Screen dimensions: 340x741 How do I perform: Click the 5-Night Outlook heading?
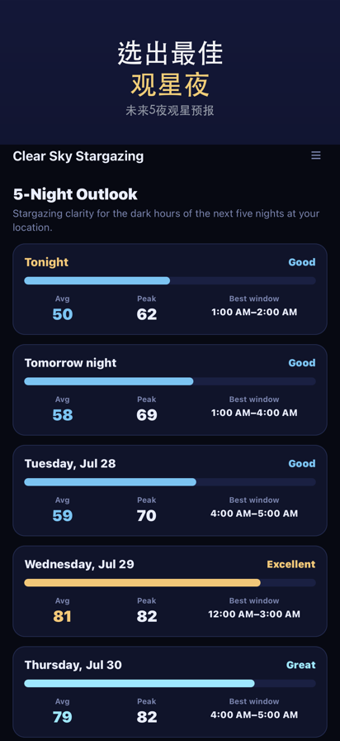(x=75, y=194)
